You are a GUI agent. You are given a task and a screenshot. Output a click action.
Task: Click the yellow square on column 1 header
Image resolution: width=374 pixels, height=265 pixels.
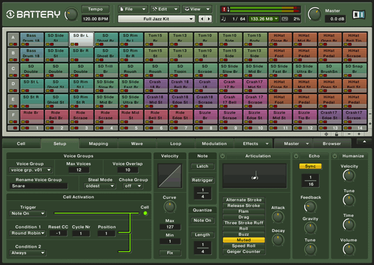(23, 128)
